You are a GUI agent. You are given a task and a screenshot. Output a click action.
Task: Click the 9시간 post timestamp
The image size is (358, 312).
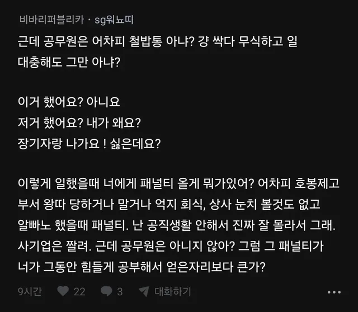[x=26, y=291]
